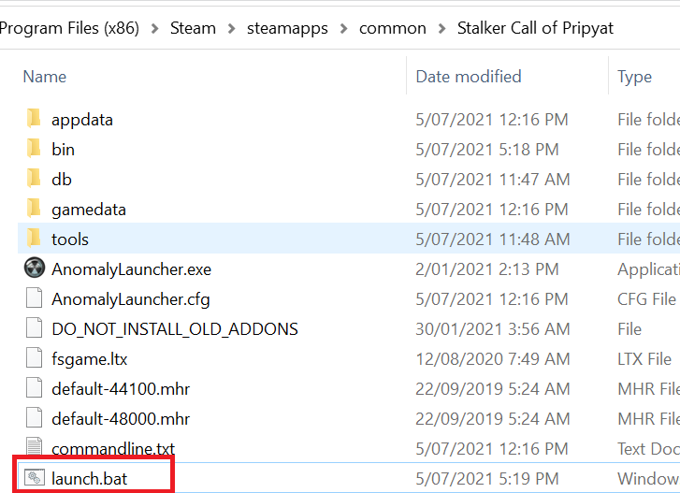680x493 pixels.
Task: Select the appdata folder icon
Action: 35,119
